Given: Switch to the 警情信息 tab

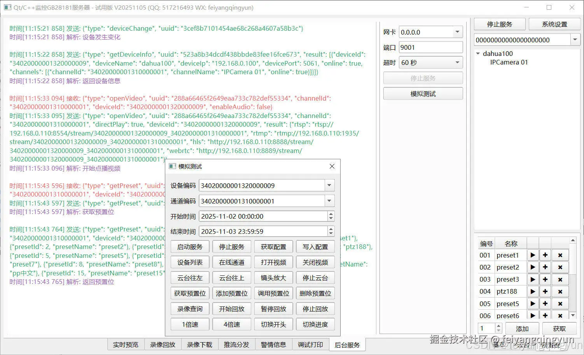Looking at the screenshot, I should [x=273, y=345].
